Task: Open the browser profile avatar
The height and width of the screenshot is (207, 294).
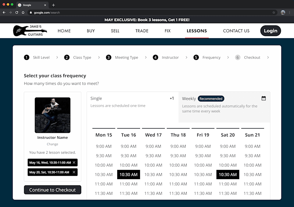Action: click(283, 12)
